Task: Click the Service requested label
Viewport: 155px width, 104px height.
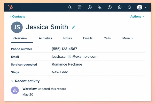Action: click(x=24, y=65)
